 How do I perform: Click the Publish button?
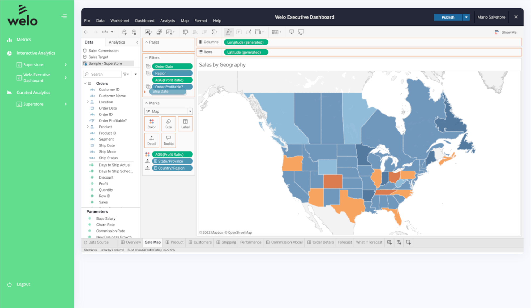pos(448,17)
